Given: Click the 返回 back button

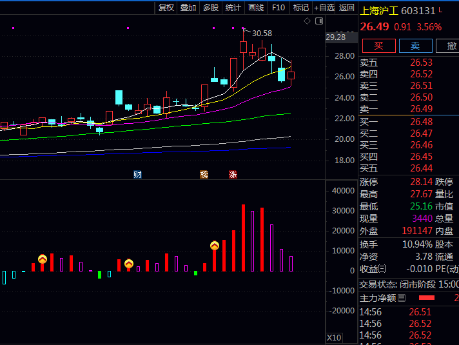Looking at the screenshot, I should pyautogui.click(x=347, y=8).
